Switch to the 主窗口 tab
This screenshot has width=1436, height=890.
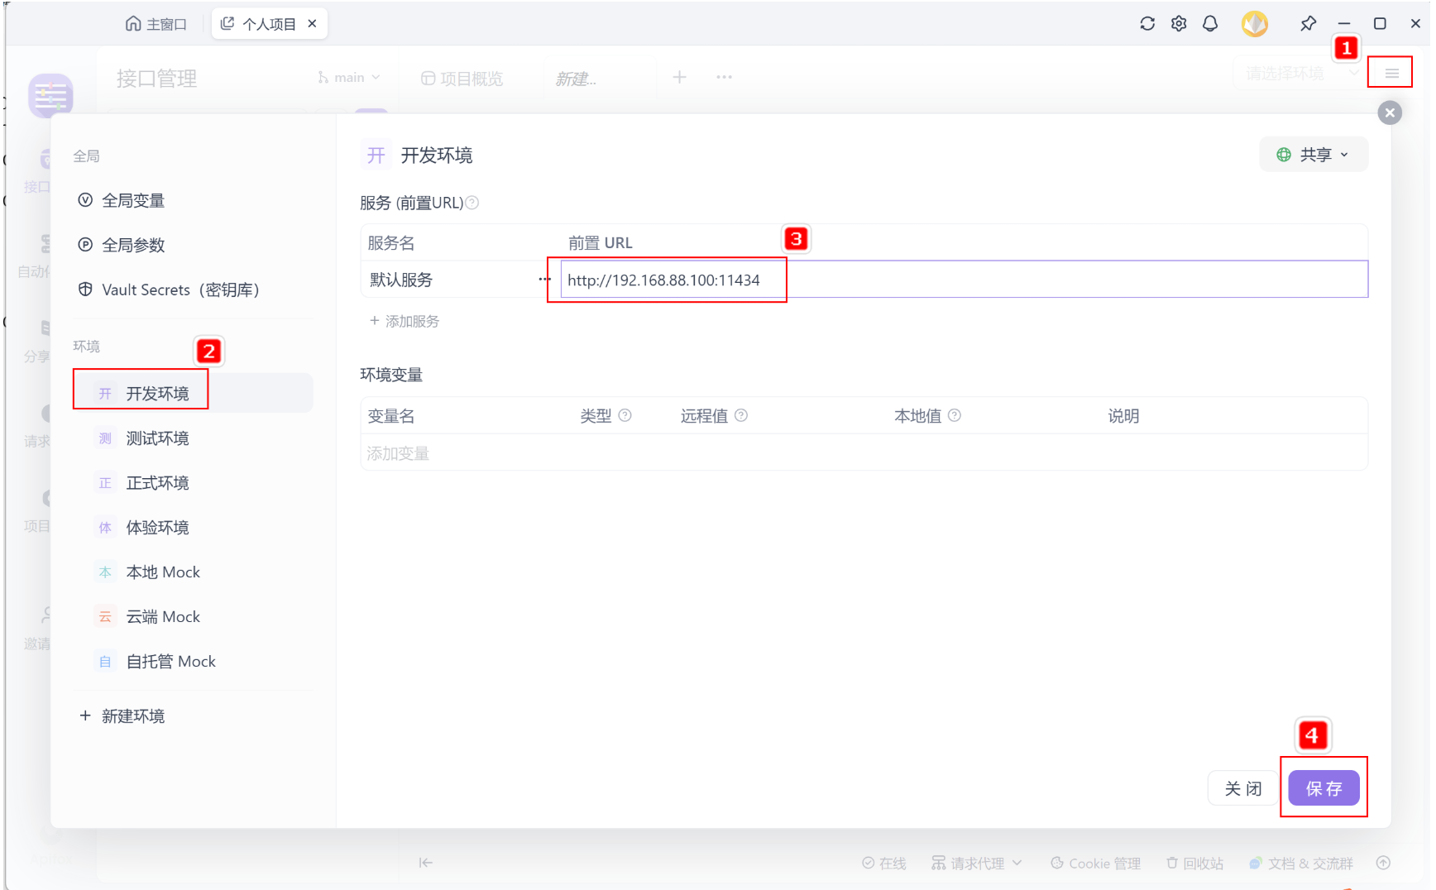(156, 24)
